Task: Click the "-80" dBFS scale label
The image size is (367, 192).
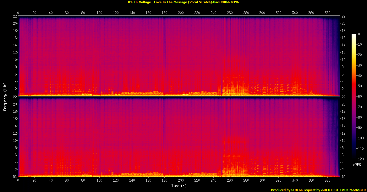Action: click(359, 117)
